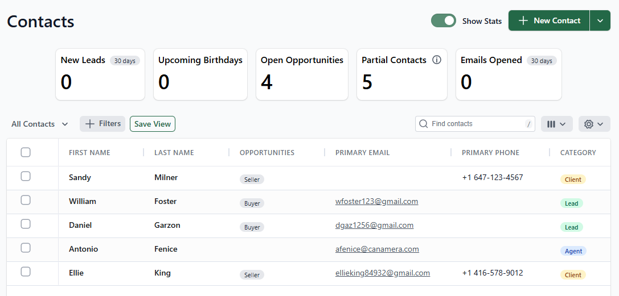Screen dimensions: 619x296
Task: Select the checkbox for Sandy Milner
Action: coord(26,176)
